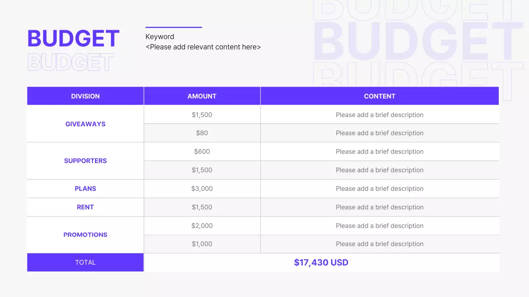Click the $17,430 USD total value
The image size is (529, 297).
321,262
